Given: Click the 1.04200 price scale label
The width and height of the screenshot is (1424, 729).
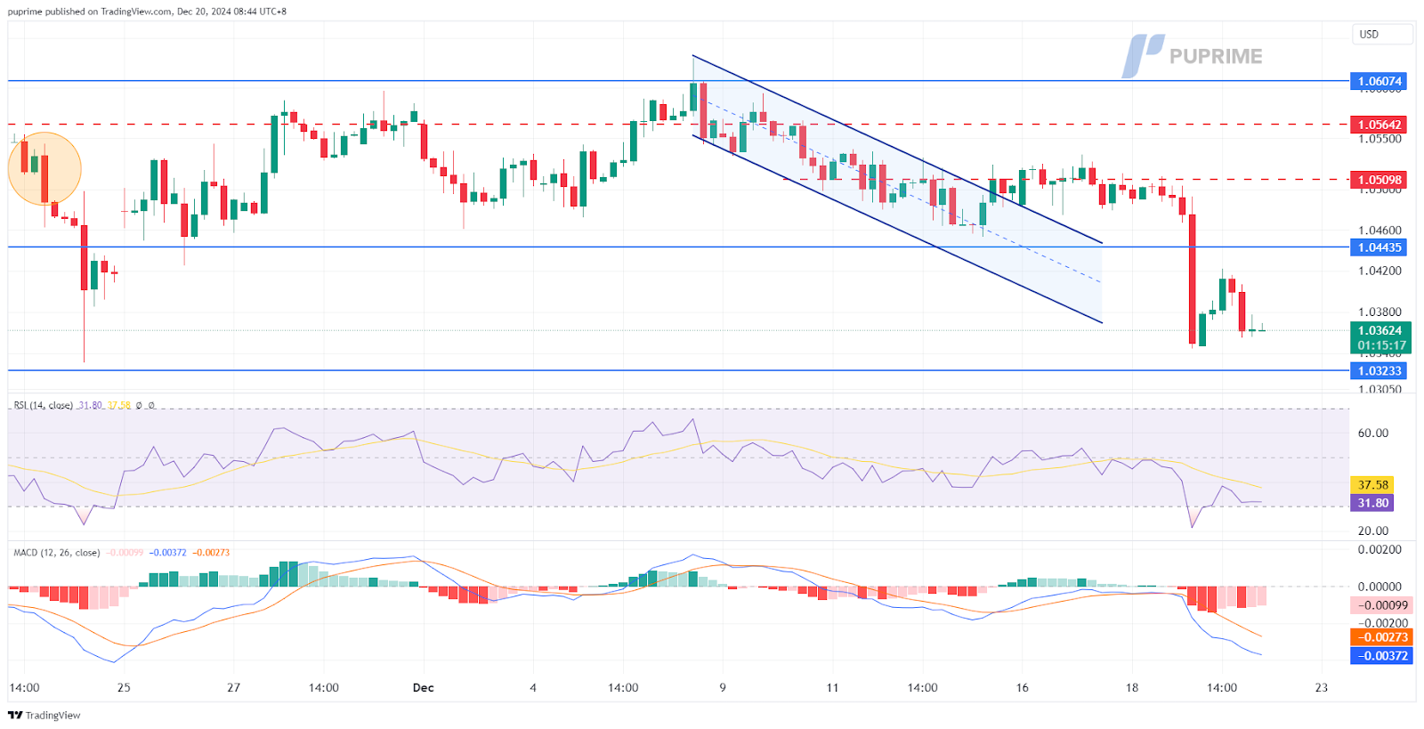Looking at the screenshot, I should [x=1379, y=271].
